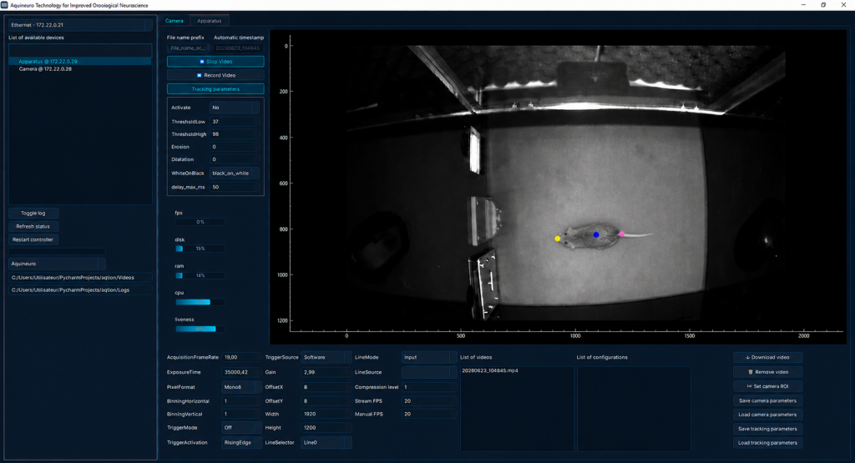
Task: Edit the ThresholdHigh value field
Action: (x=235, y=134)
